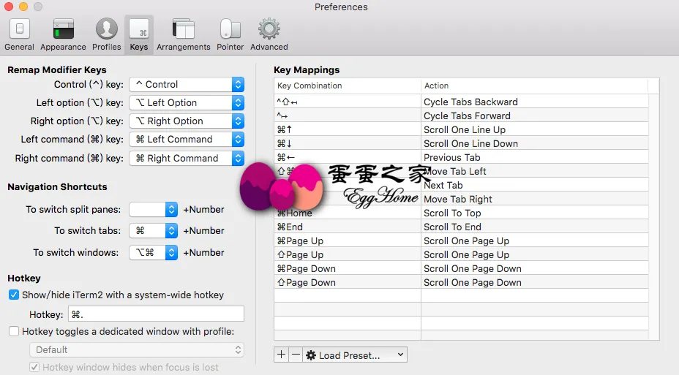This screenshot has width=679, height=375.
Task: Click the ⌘End key combination cell
Action: [348, 227]
